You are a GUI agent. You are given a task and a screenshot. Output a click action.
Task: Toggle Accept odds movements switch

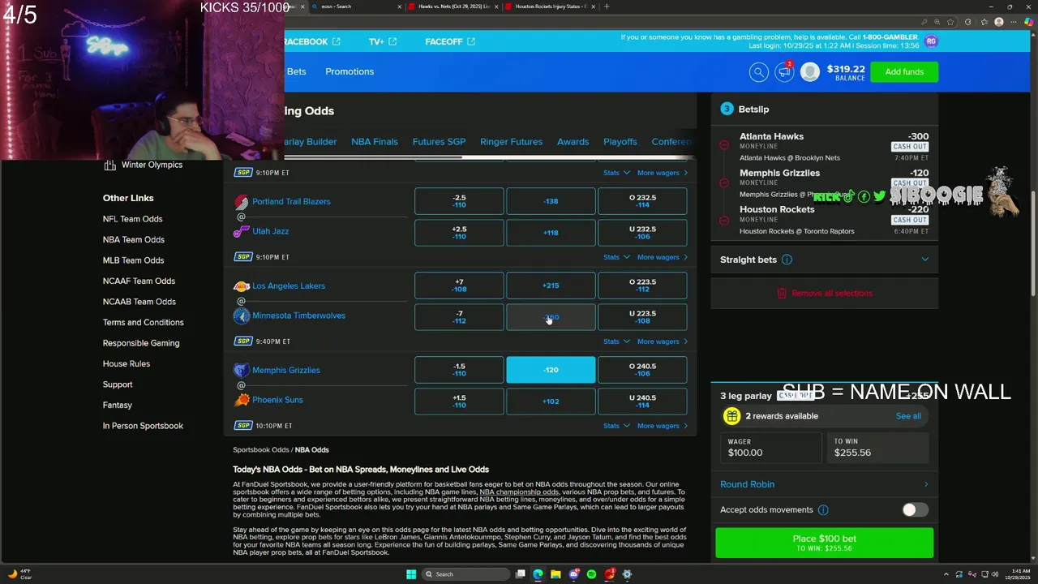(915, 510)
